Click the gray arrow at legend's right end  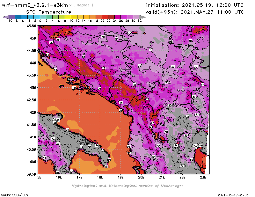tap(142, 17)
